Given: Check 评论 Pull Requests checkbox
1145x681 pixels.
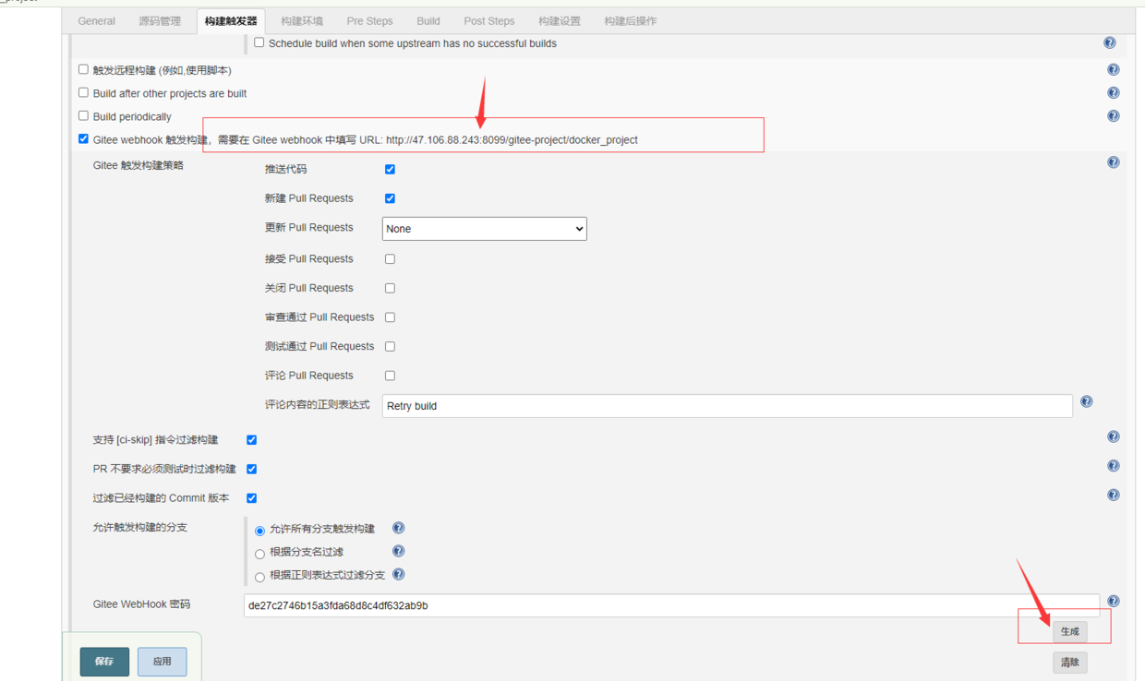Looking at the screenshot, I should [390, 376].
